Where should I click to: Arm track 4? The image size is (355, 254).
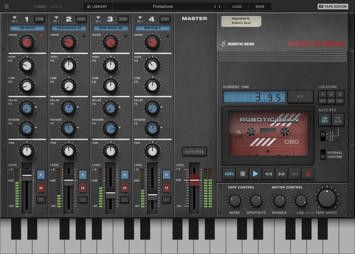165,19
